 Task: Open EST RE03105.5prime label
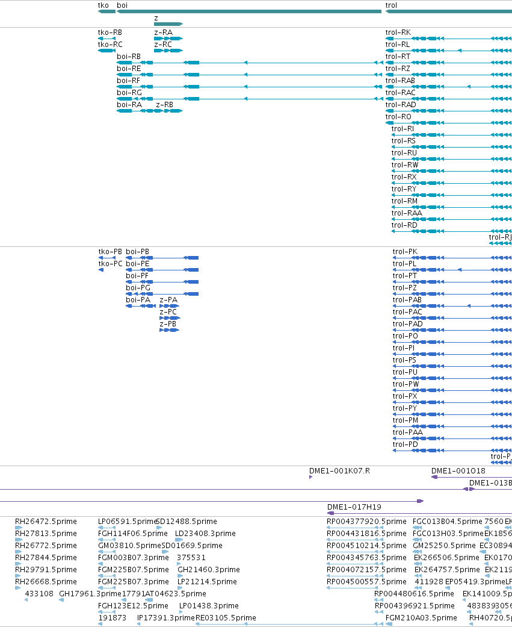pos(226,617)
